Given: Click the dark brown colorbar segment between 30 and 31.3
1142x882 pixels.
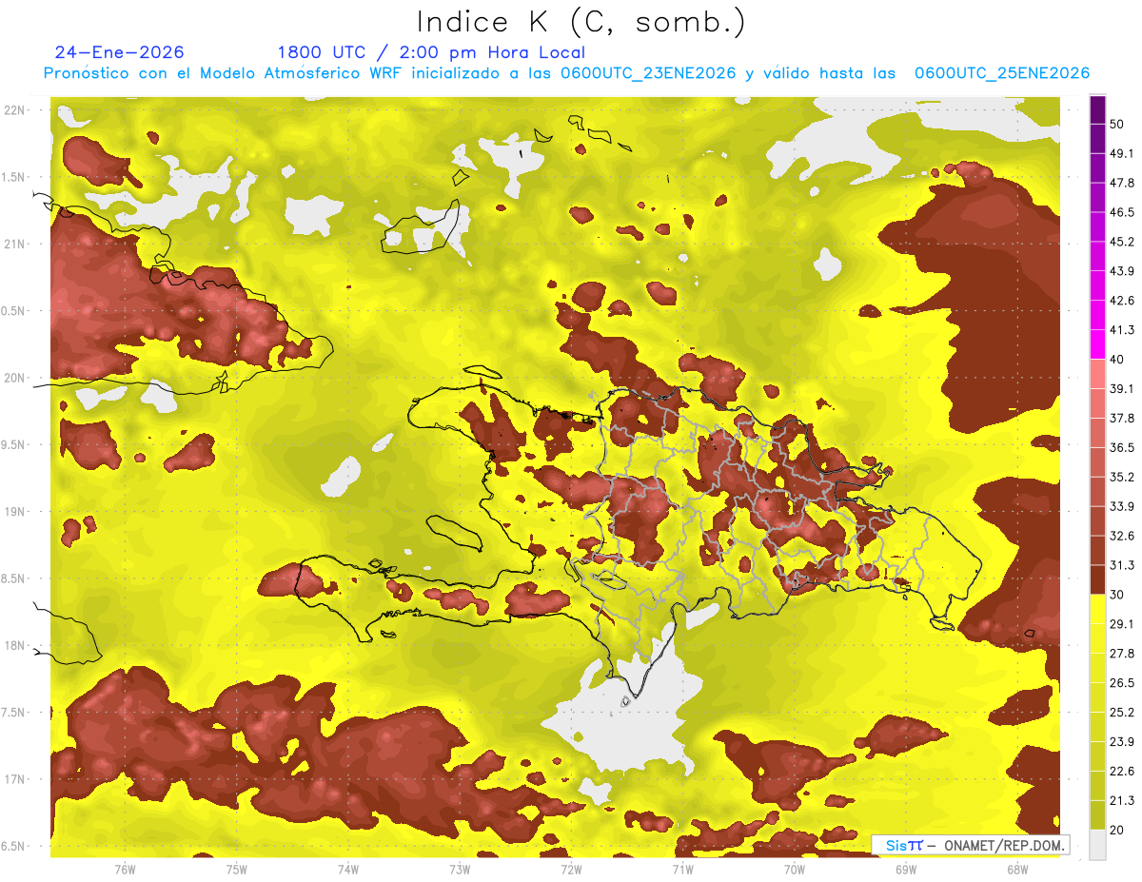Looking at the screenshot, I should click(x=1097, y=580).
